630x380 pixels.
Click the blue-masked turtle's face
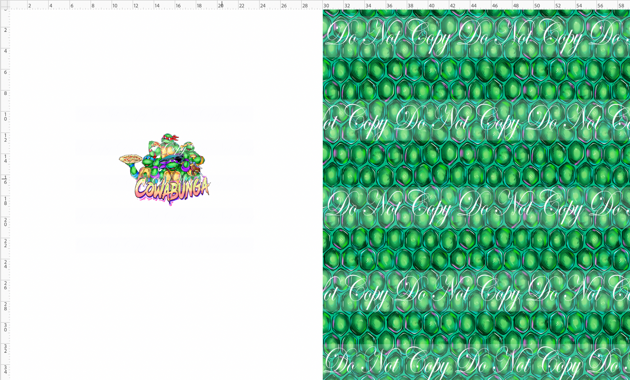click(147, 162)
